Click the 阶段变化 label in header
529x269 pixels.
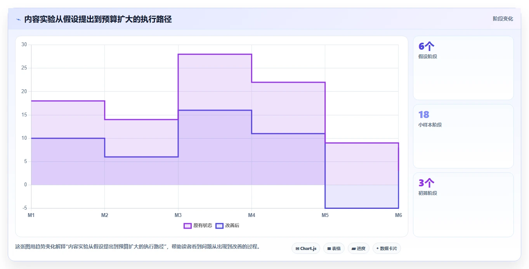point(503,19)
